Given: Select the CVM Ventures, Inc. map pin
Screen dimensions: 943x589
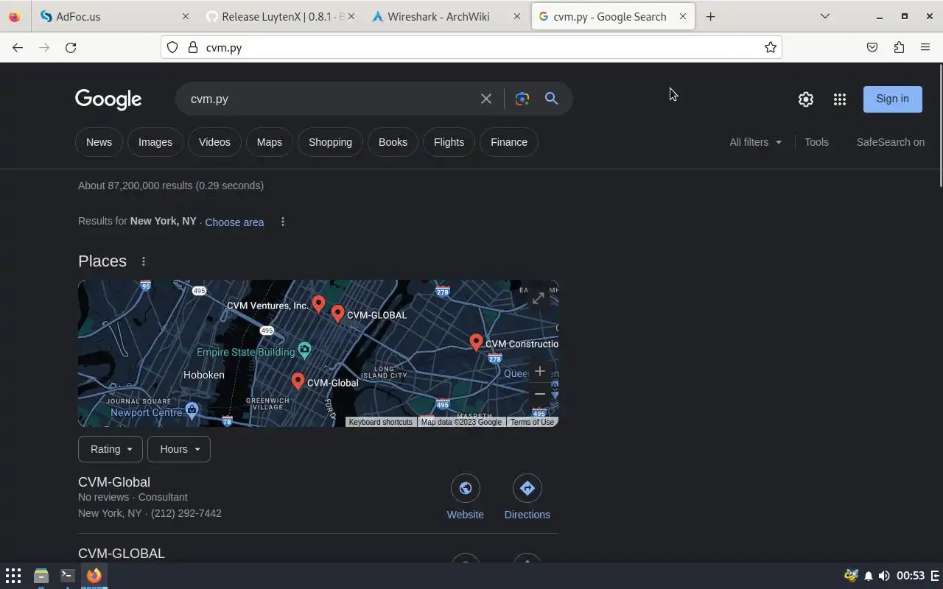Looking at the screenshot, I should point(318,304).
